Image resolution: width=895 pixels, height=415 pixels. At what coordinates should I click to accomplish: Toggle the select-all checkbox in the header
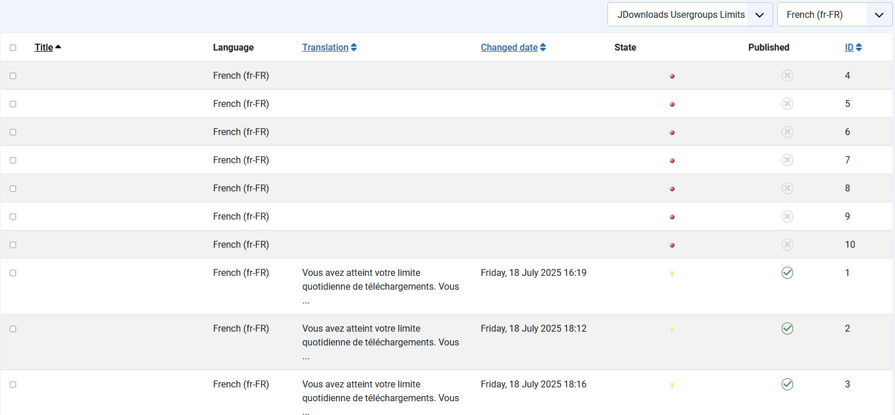pyautogui.click(x=13, y=47)
